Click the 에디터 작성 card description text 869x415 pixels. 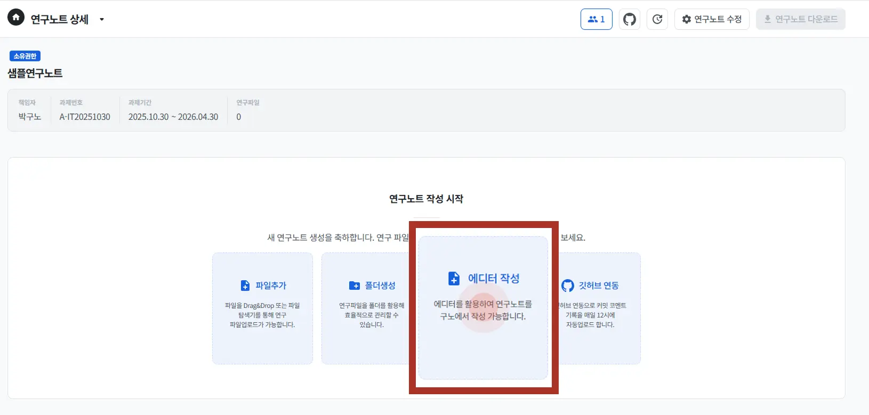point(483,310)
